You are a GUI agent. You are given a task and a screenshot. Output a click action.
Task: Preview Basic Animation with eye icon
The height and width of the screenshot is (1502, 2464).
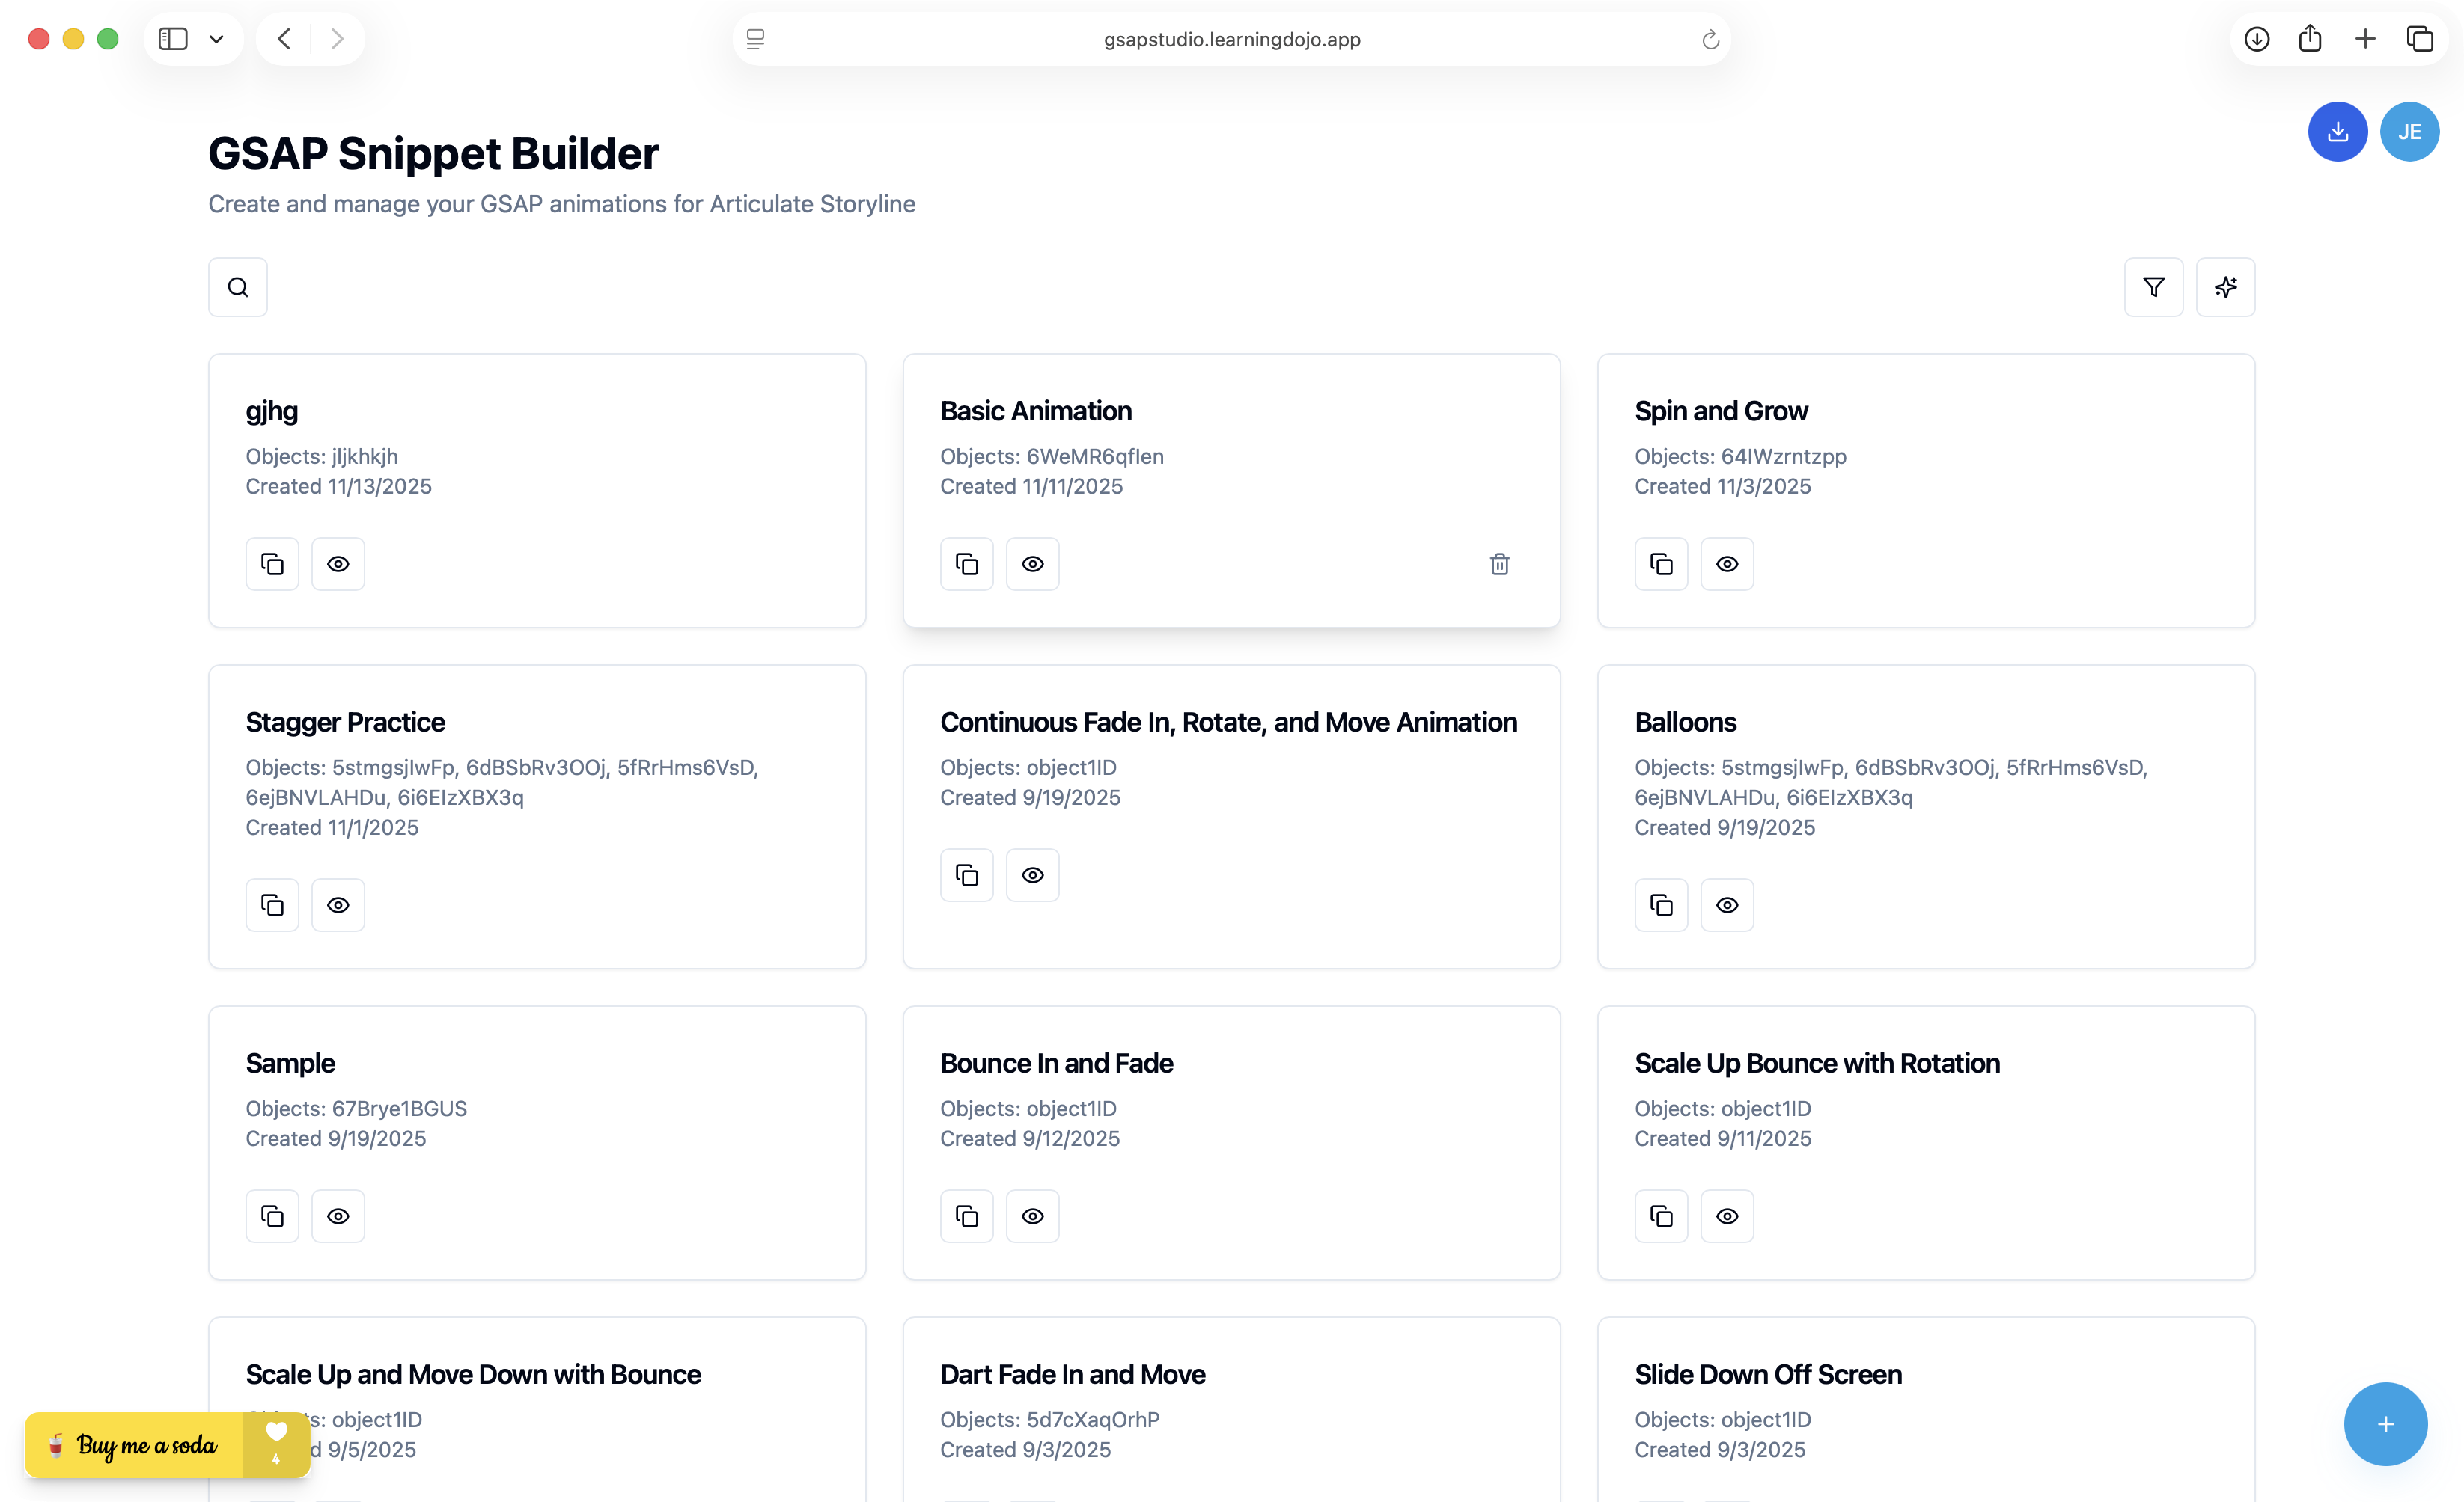(1032, 565)
